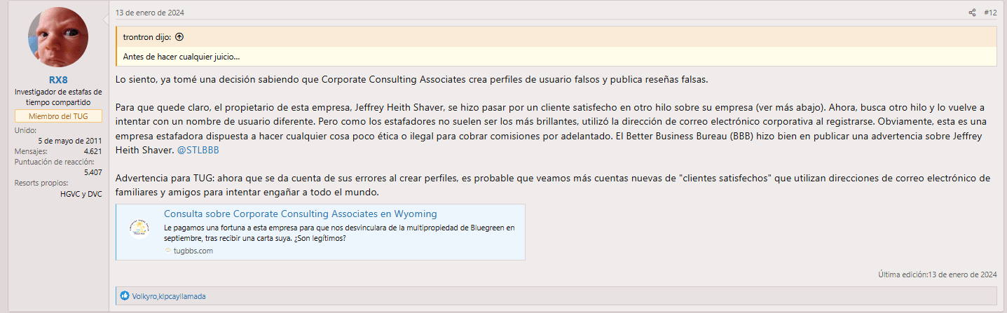Image resolution: width=1007 pixels, height=313 pixels.
Task: Open "Consulta sobre Corporate Consulting Associates en Wyoming"
Action: (x=301, y=214)
